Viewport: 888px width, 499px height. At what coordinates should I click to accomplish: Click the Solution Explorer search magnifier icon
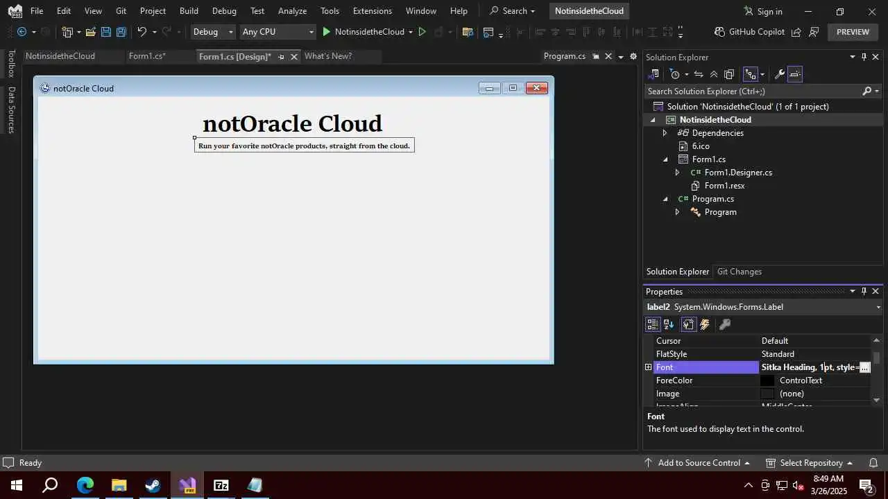coord(866,91)
